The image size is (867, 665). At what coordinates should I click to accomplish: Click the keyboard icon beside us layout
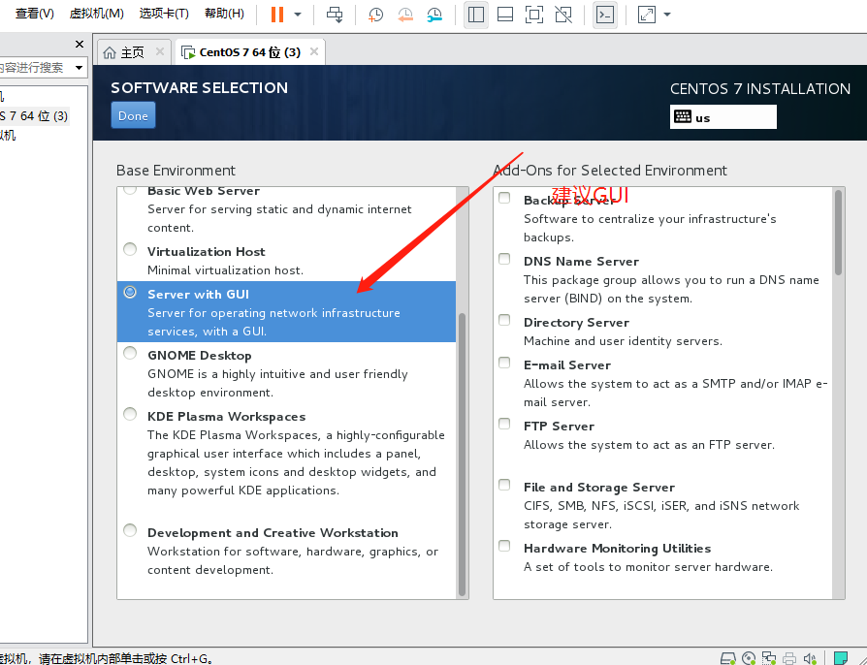(683, 116)
